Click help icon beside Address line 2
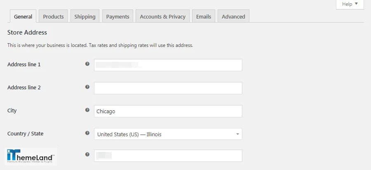Image resolution: width=371 pixels, height=170 pixels. pyautogui.click(x=87, y=87)
